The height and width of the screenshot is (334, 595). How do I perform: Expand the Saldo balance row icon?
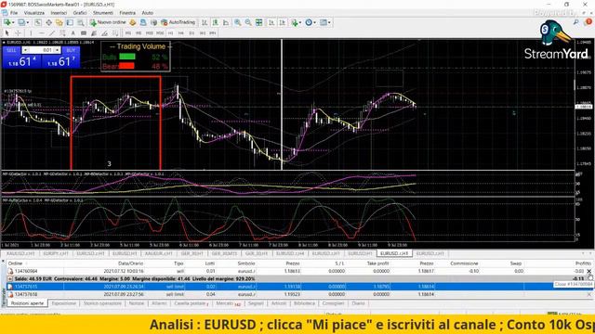(10, 278)
